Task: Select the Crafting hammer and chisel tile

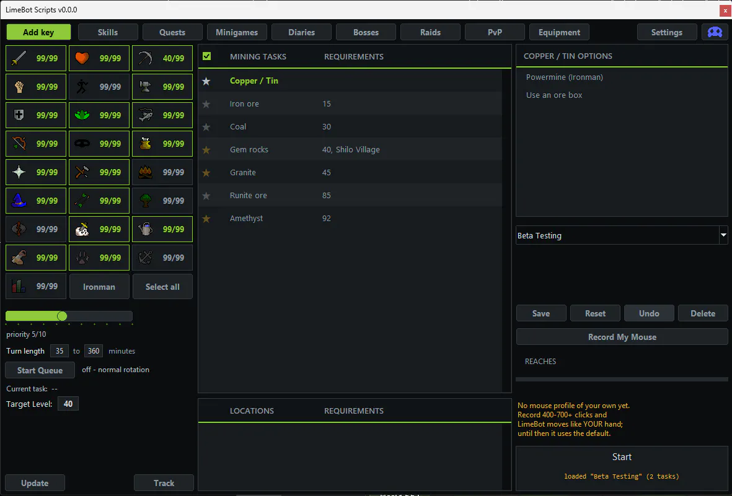Action: click(99, 172)
